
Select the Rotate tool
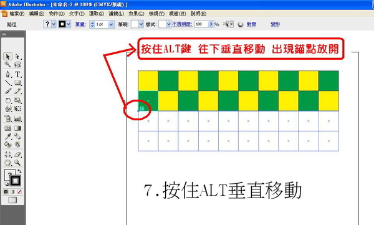point(7,100)
